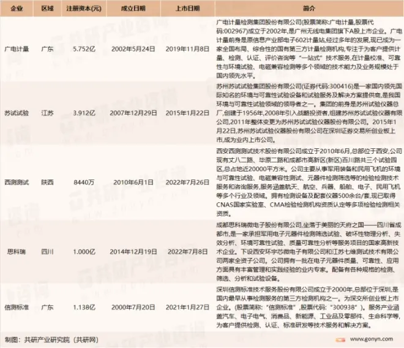Image resolution: width=404 pixels, height=348 pixels.
Task: Click founding date 2002年5月24日
Action: coord(133,49)
